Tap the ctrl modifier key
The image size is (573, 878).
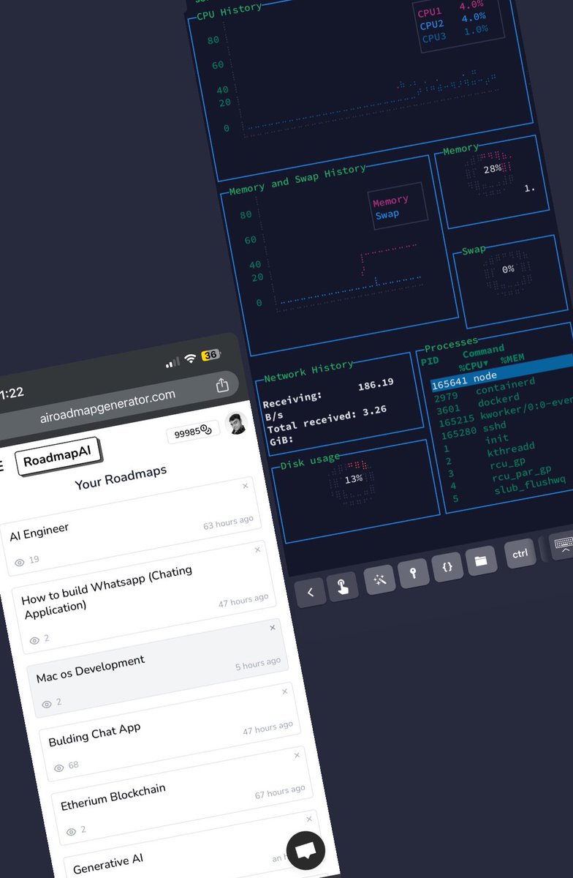pos(520,553)
